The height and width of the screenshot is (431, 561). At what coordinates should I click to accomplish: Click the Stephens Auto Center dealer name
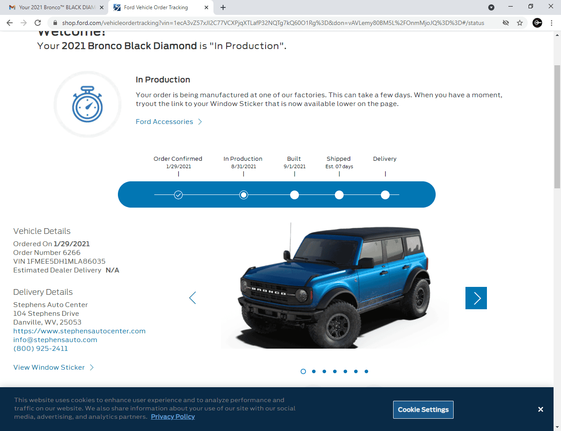click(50, 305)
